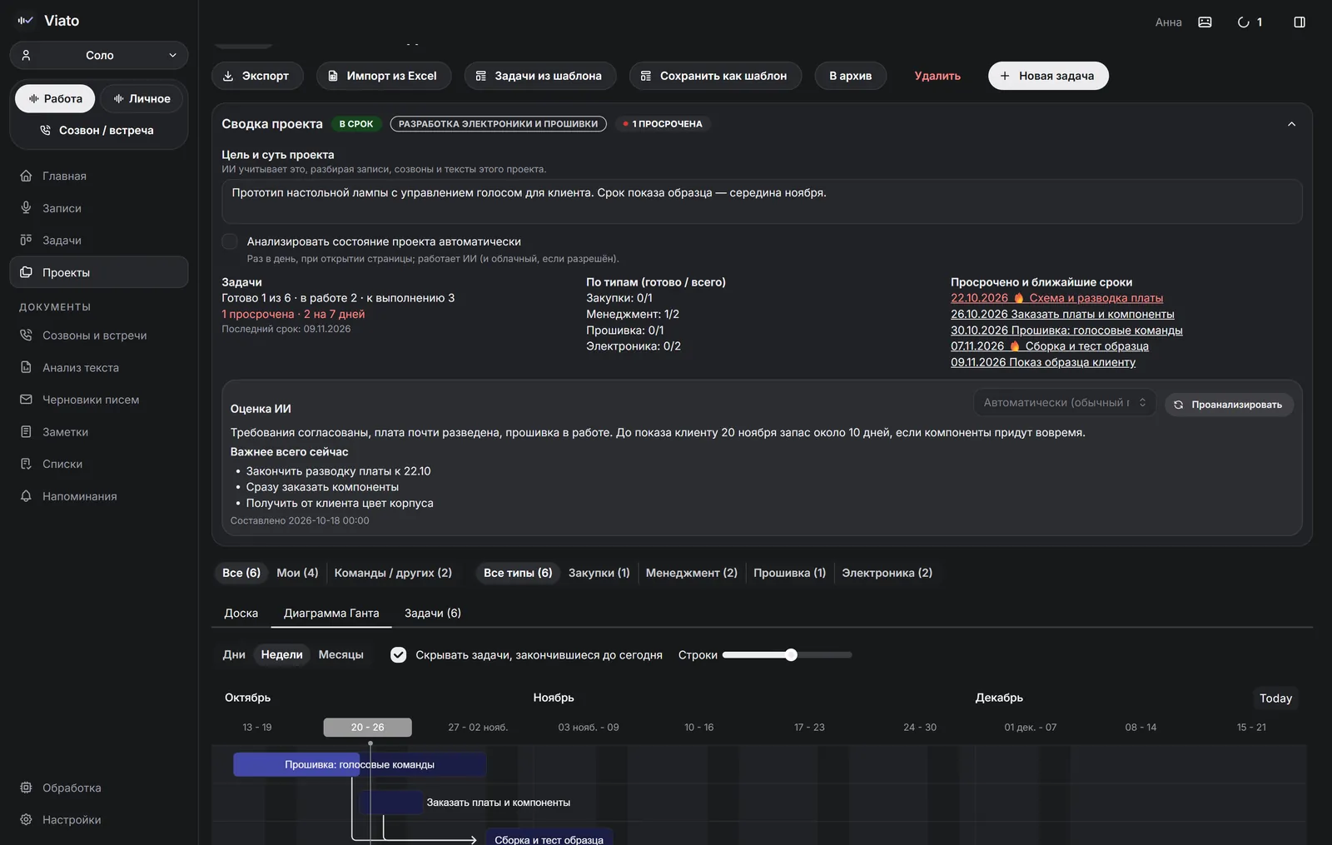This screenshot has width=1332, height=845.
Task: Adjust the Строки slider handle
Action: coord(791,655)
